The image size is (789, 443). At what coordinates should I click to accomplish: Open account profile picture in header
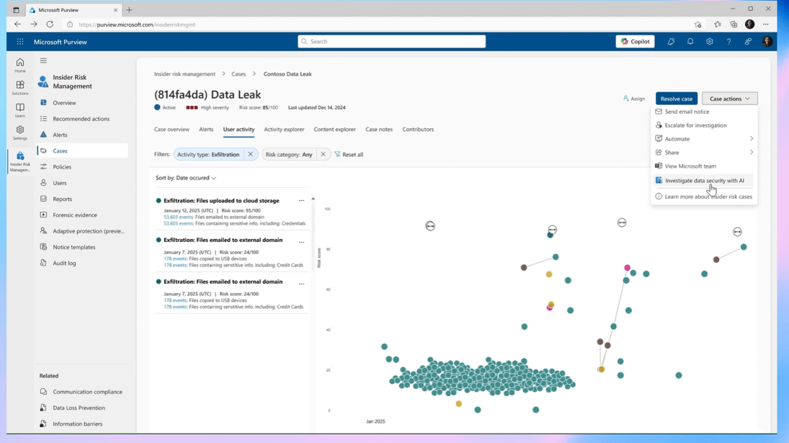(x=767, y=42)
